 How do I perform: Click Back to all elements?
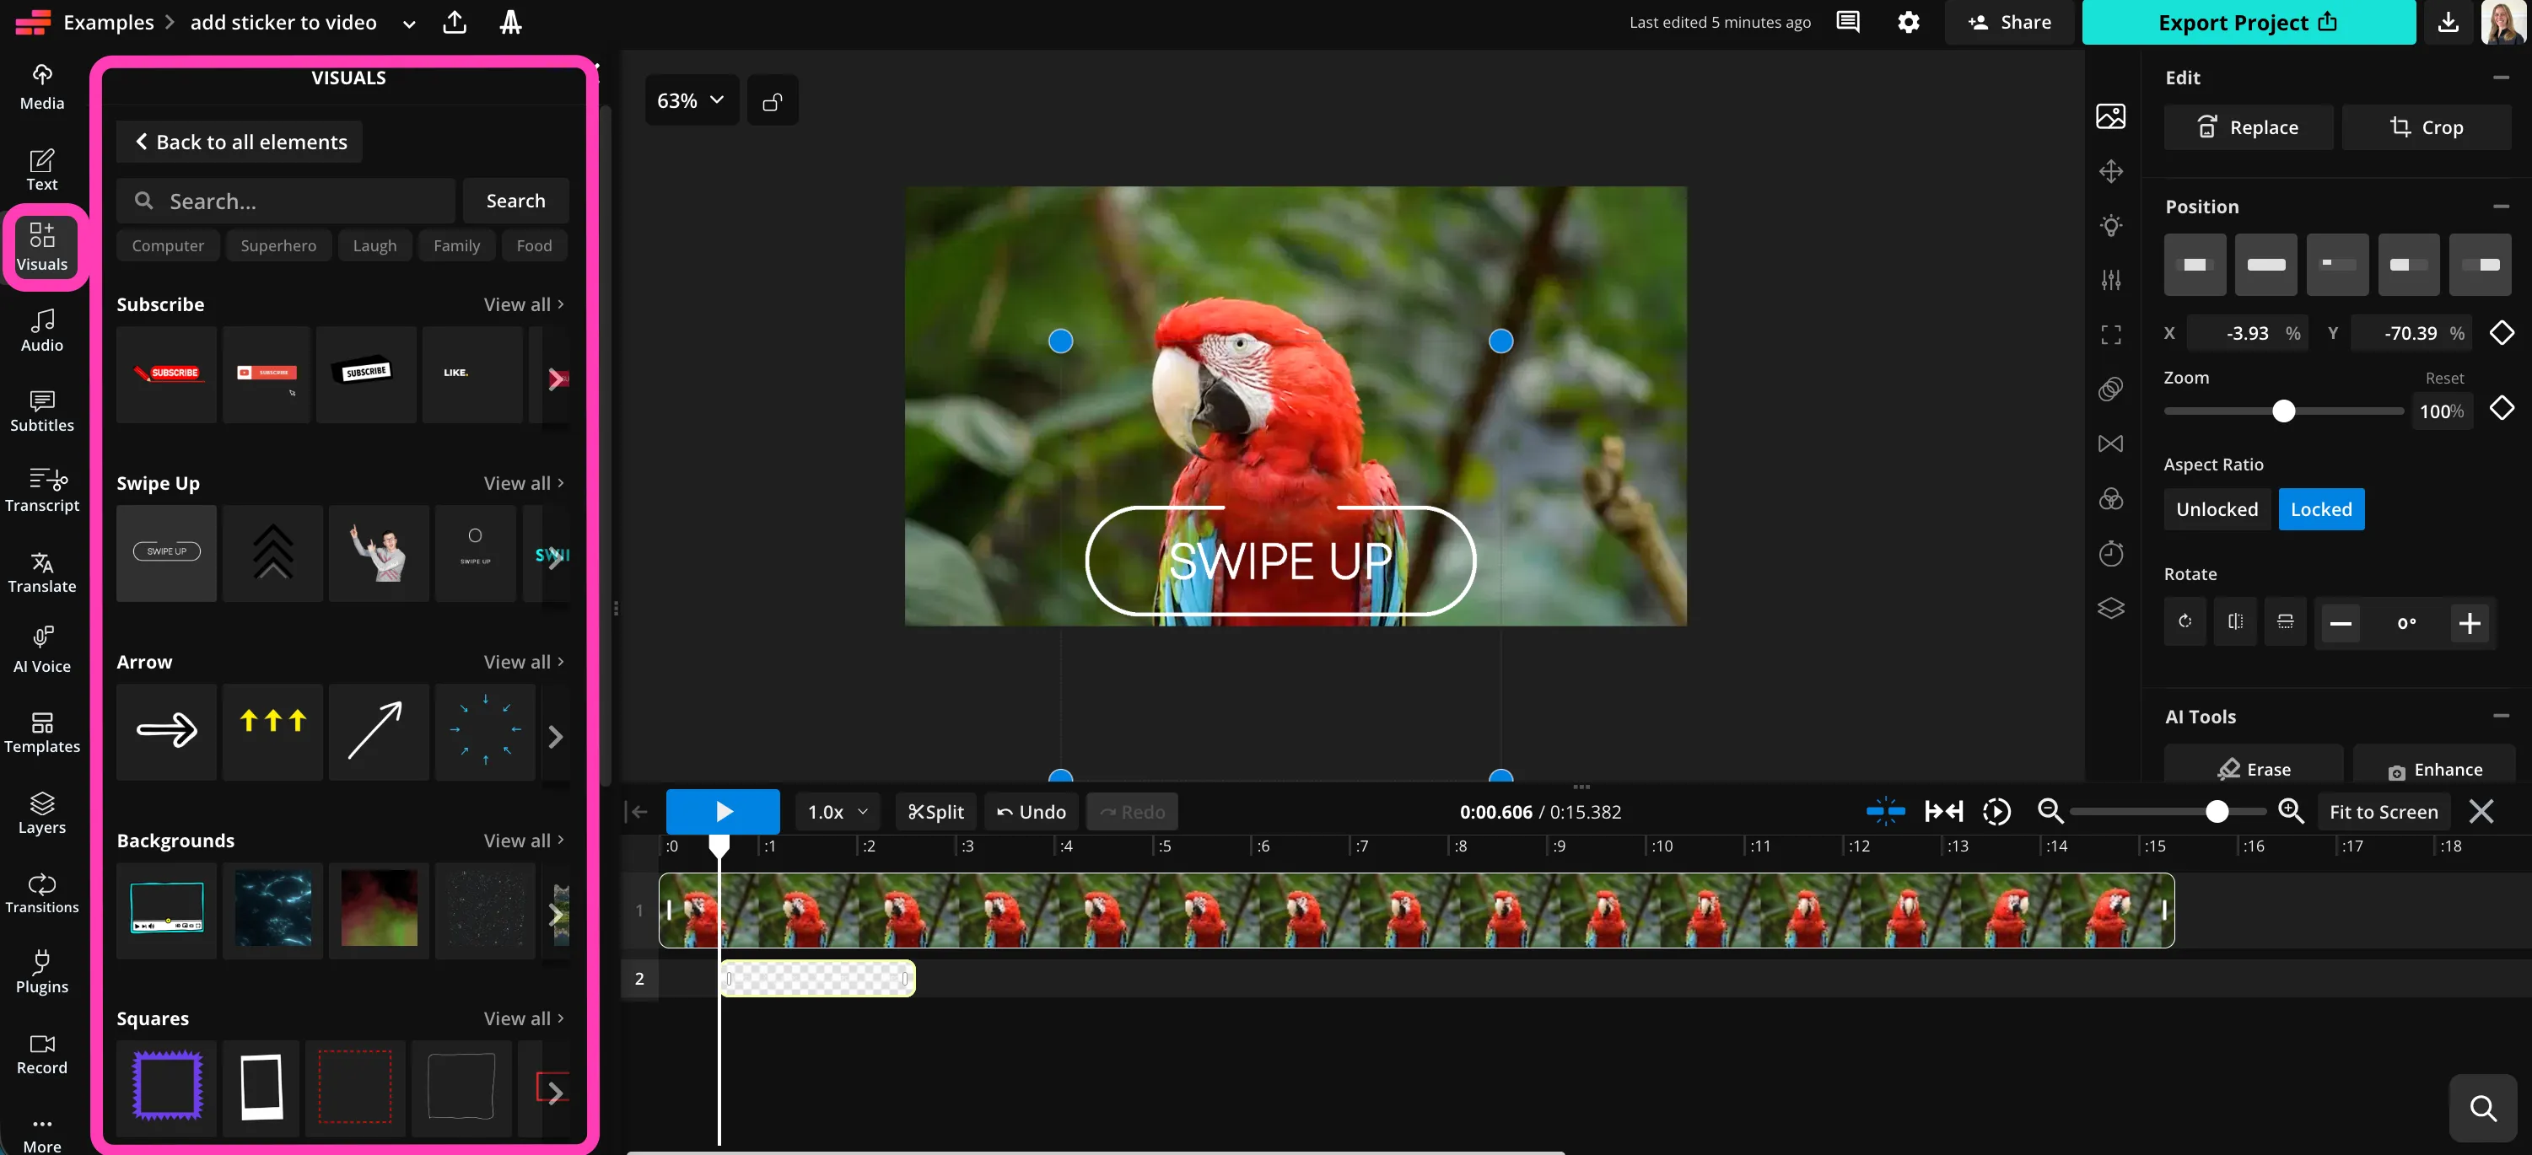point(240,142)
